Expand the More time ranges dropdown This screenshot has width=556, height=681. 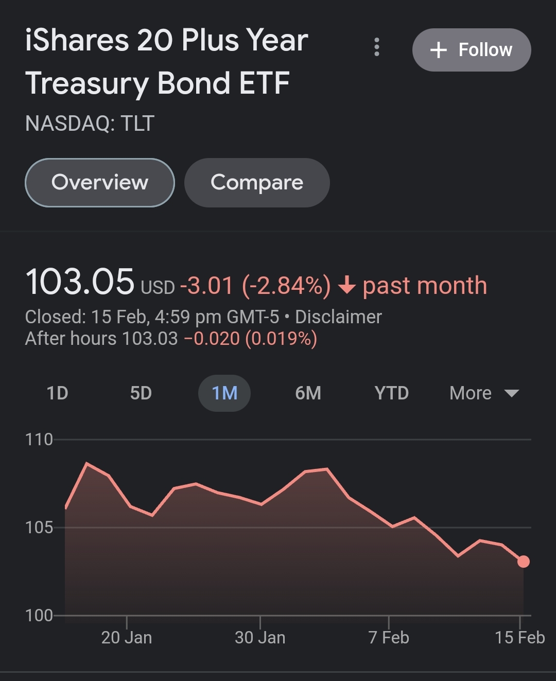[x=484, y=393]
